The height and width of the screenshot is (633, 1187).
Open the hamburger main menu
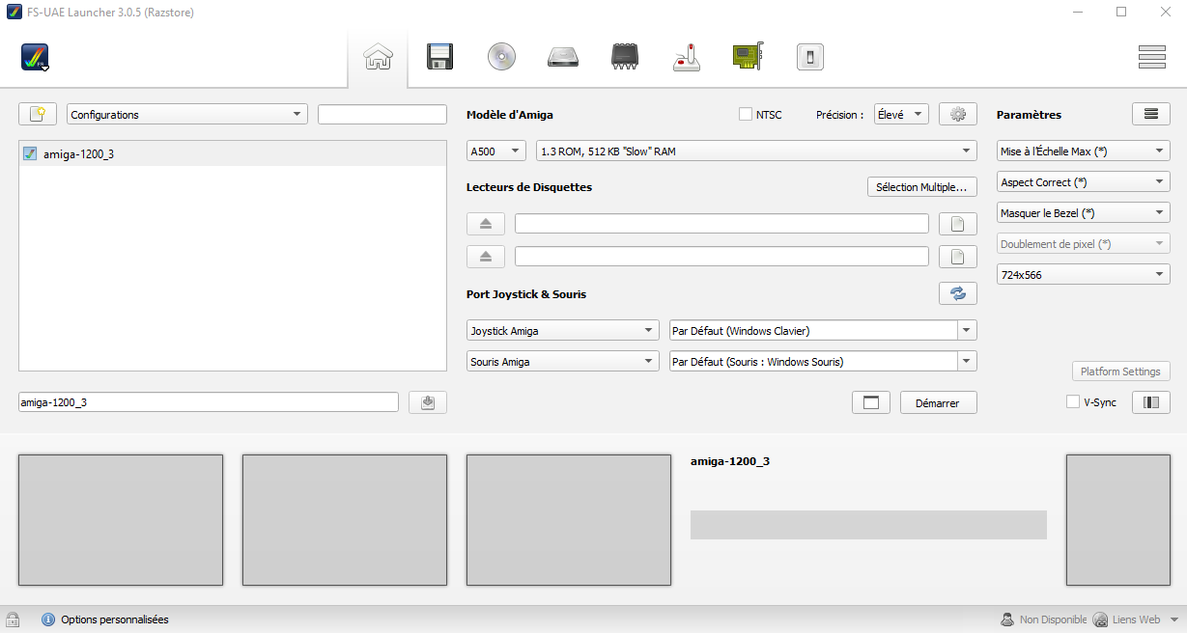pyautogui.click(x=1151, y=58)
